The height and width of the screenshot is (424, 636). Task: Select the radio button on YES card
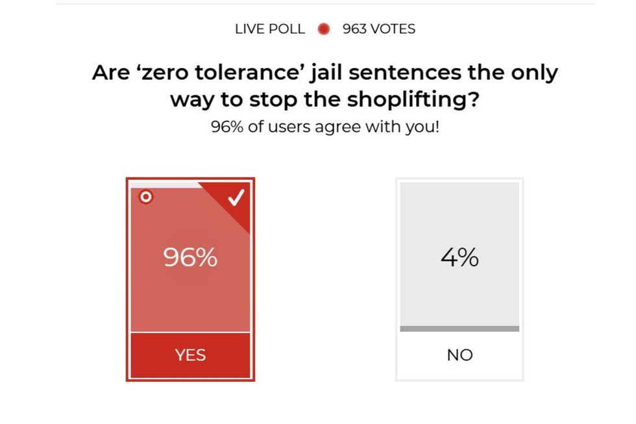[x=146, y=197]
